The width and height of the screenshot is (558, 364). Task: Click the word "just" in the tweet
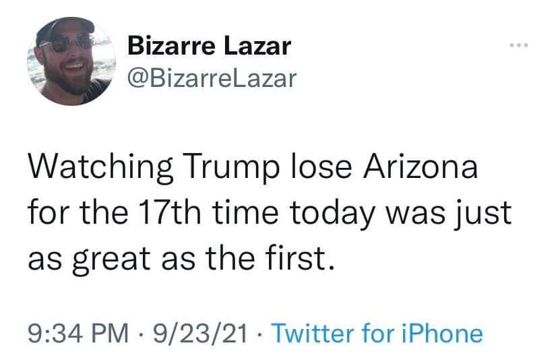(488, 212)
